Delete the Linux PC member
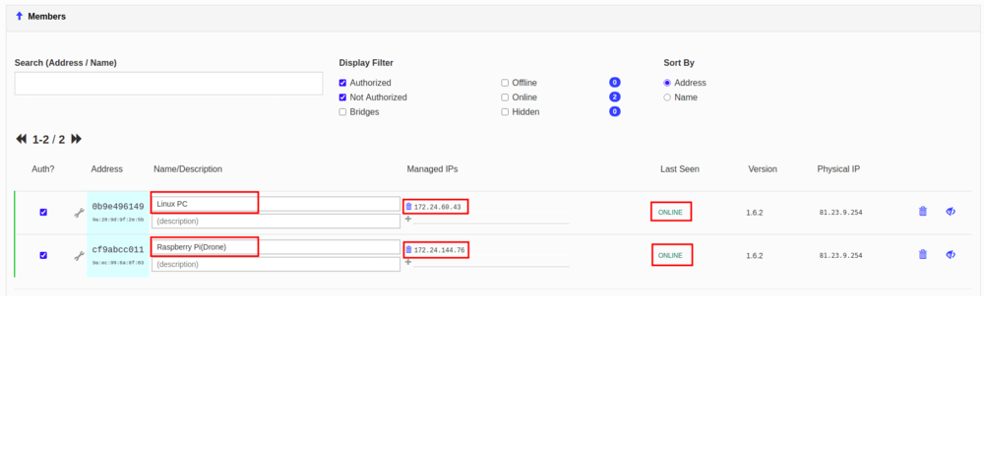The width and height of the screenshot is (984, 453). [922, 211]
